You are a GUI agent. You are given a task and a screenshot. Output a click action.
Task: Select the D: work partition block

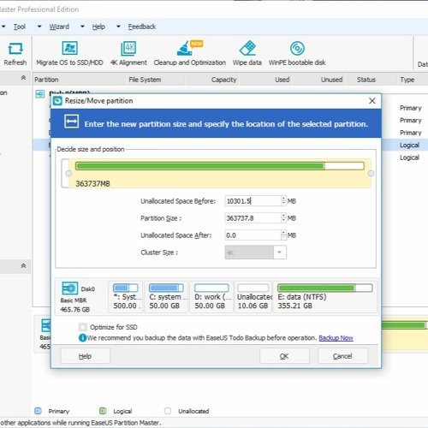211,297
